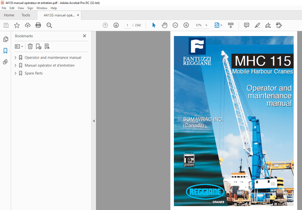Open the bookmark options list menu

point(19,46)
